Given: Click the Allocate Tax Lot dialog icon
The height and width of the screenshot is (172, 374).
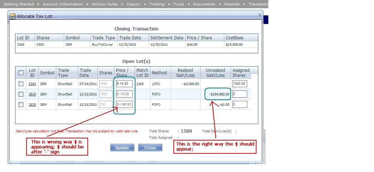Looking at the screenshot, I should coord(12,16).
